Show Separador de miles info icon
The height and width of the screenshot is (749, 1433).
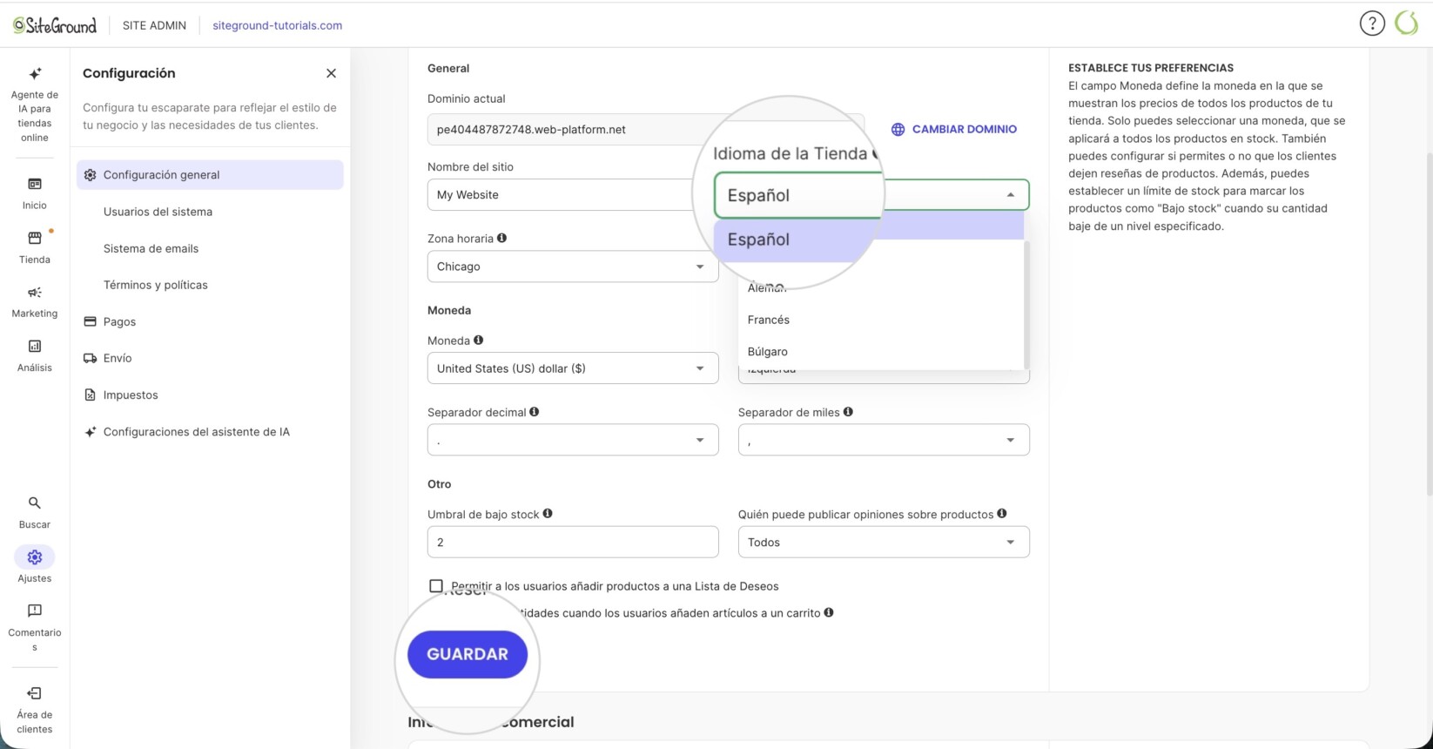pyautogui.click(x=848, y=411)
